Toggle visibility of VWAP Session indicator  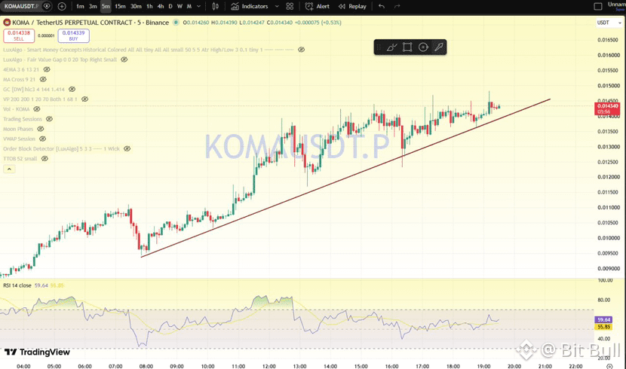43,139
